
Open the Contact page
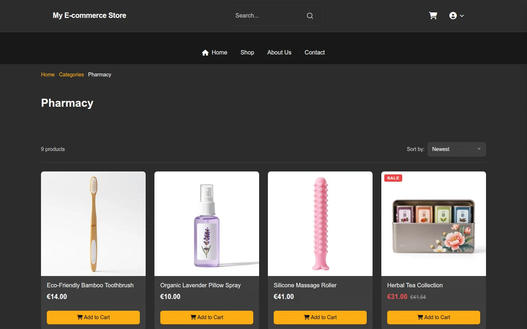click(315, 53)
